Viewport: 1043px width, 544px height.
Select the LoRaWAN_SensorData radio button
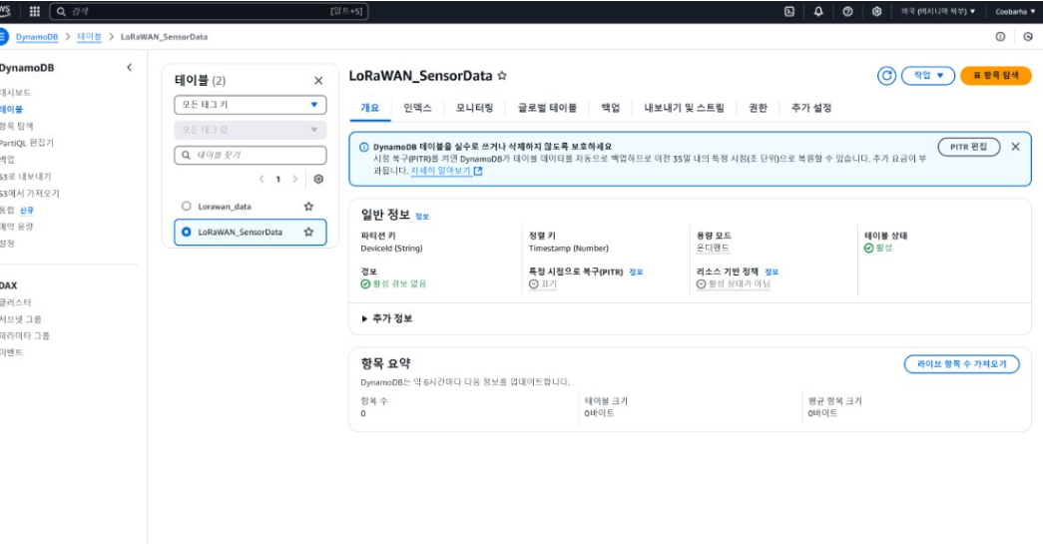pyautogui.click(x=187, y=233)
